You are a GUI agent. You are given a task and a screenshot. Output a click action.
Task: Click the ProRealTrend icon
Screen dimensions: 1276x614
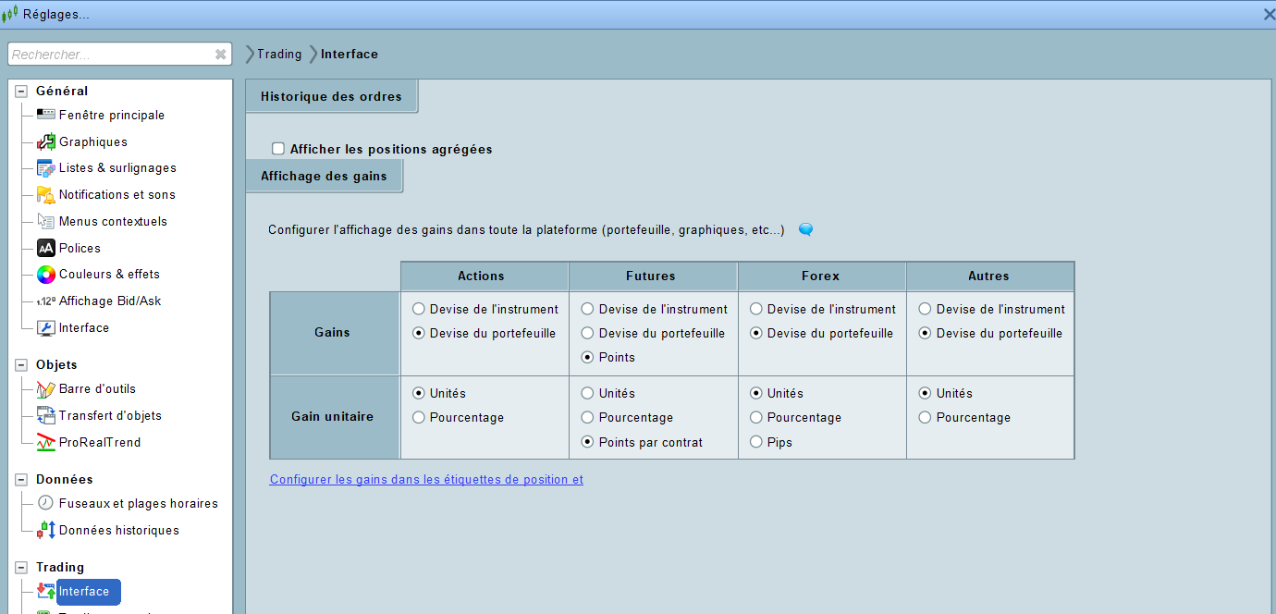(x=45, y=442)
